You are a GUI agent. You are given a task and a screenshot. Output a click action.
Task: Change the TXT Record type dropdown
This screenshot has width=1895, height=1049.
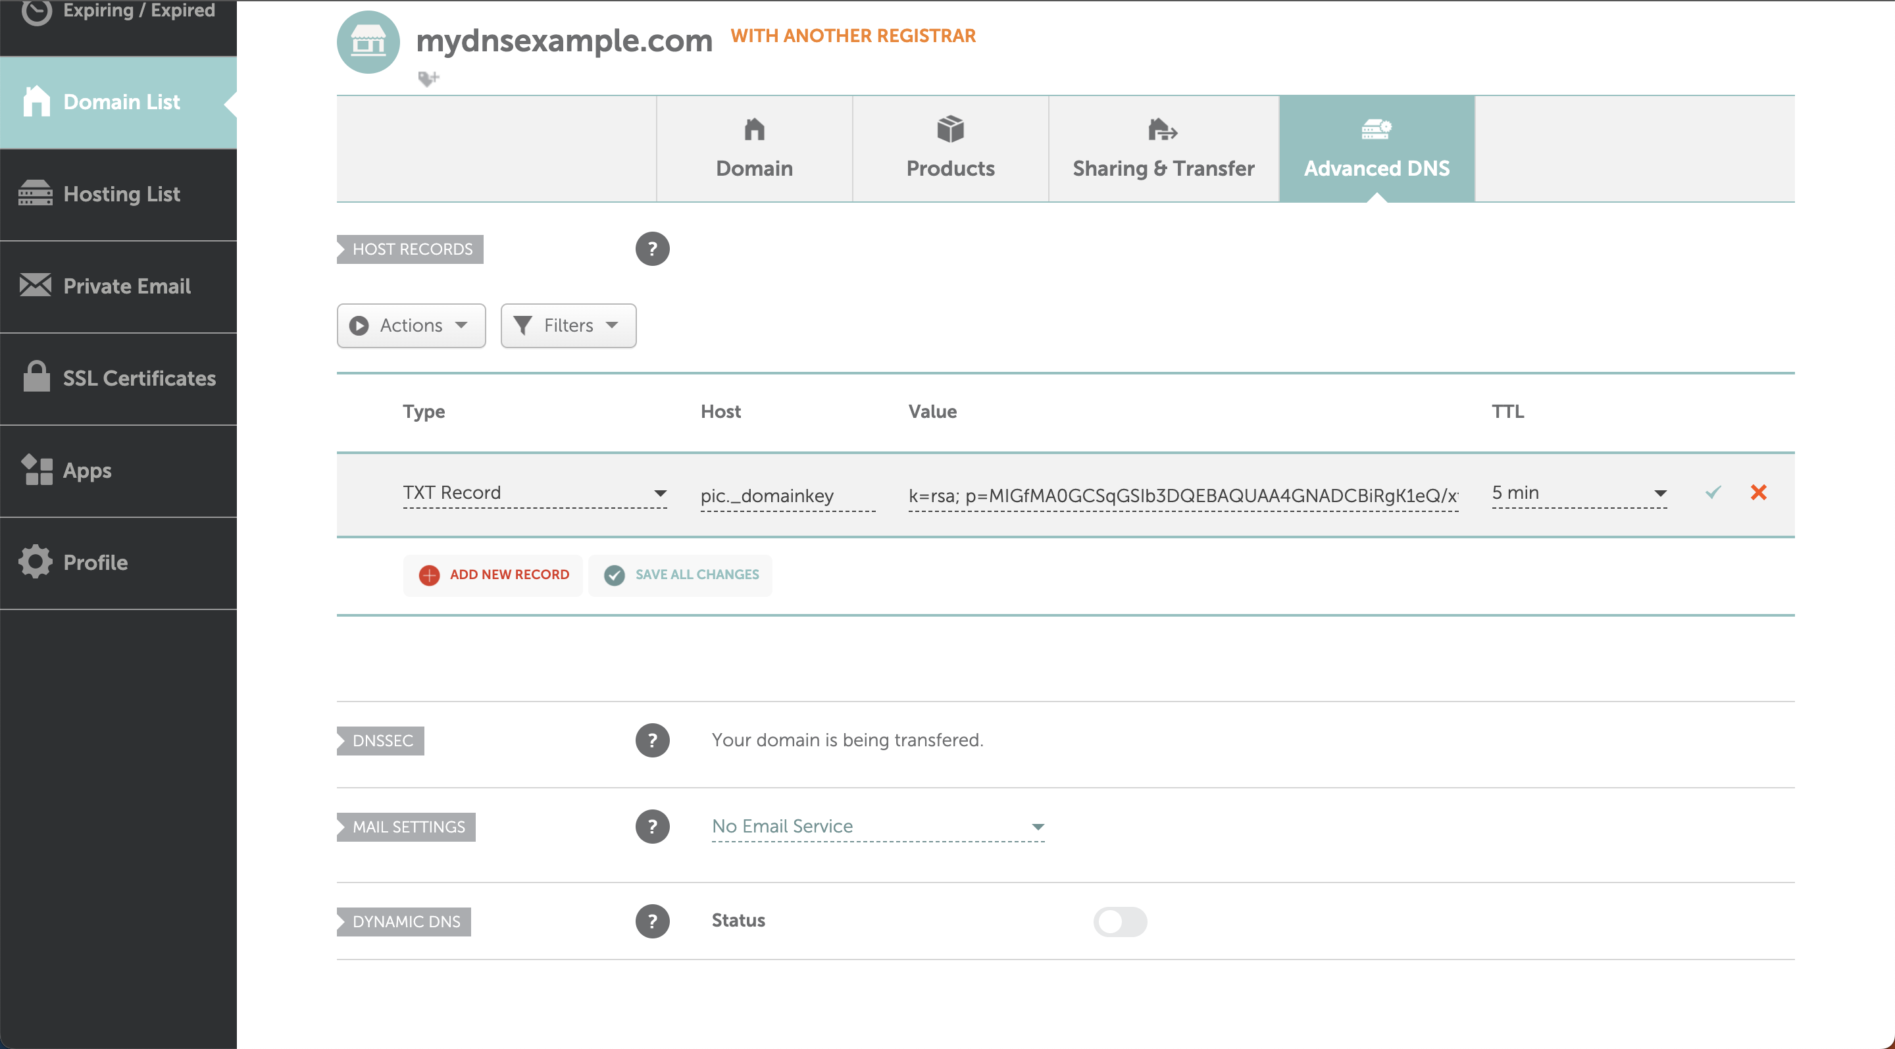pos(535,493)
